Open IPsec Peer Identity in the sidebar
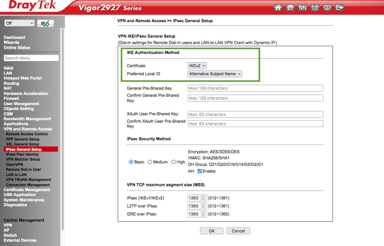 [22, 154]
